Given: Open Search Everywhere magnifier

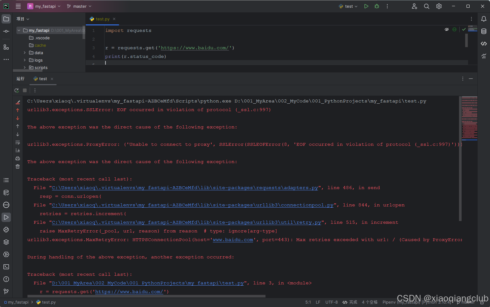Looking at the screenshot, I should pyautogui.click(x=427, y=6).
